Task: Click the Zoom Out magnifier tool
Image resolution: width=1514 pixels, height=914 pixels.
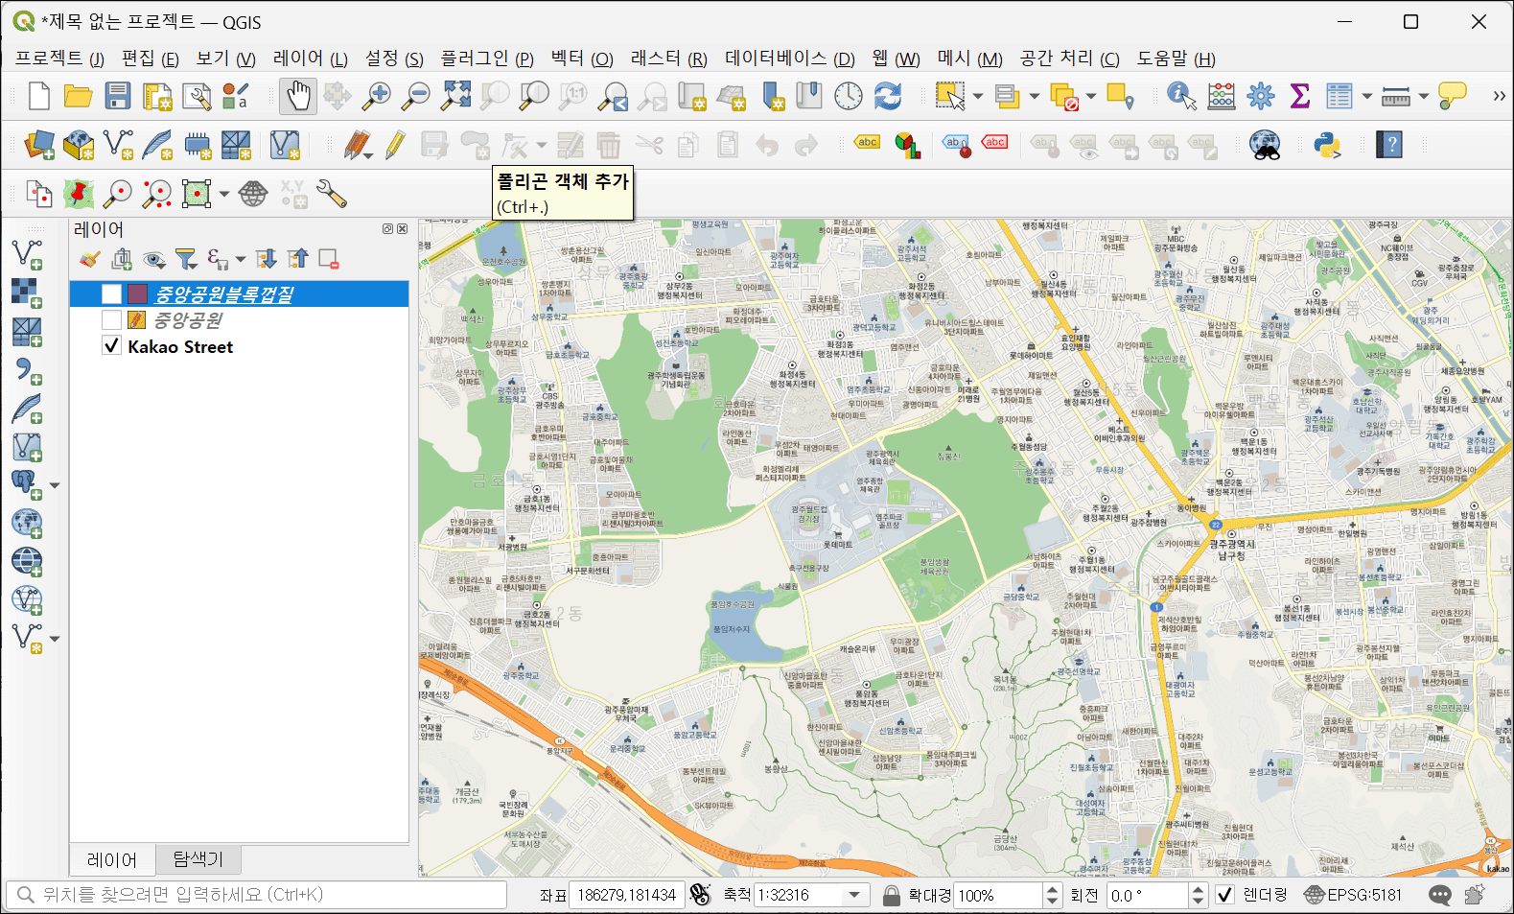Action: (416, 96)
